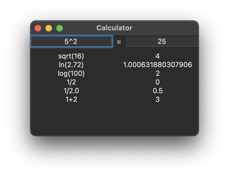Click the result 0 for 1/2
The height and width of the screenshot is (176, 229).
tap(158, 82)
